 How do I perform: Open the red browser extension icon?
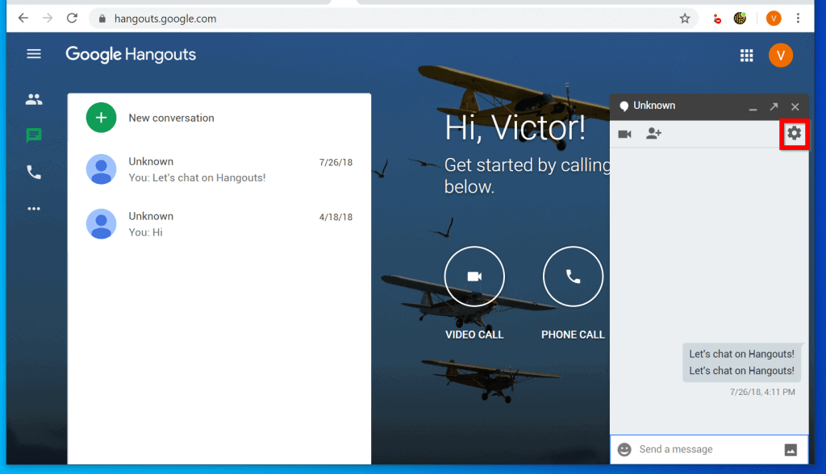click(717, 19)
